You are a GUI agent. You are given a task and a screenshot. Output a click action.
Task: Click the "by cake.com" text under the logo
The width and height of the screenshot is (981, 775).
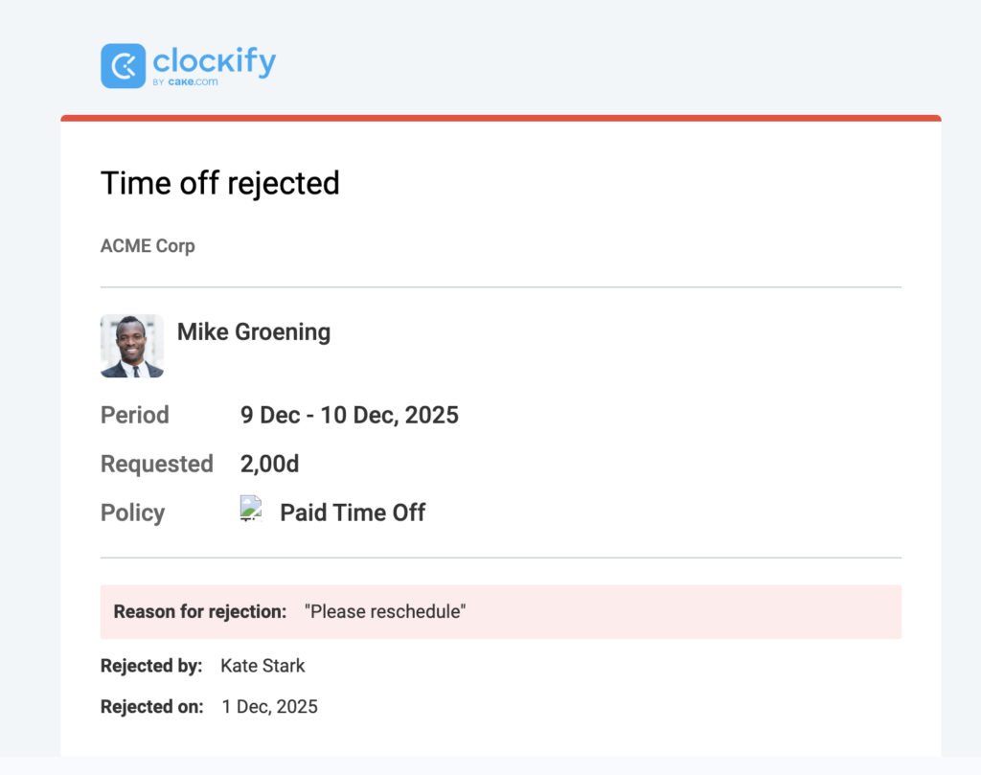pyautogui.click(x=185, y=82)
